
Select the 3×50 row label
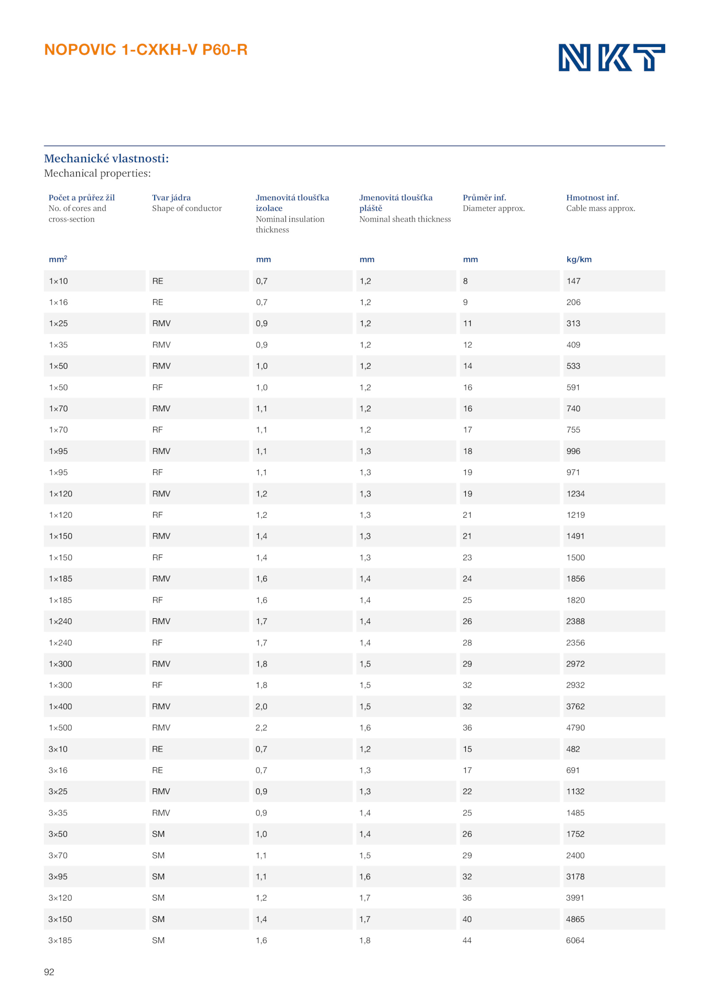[58, 834]
